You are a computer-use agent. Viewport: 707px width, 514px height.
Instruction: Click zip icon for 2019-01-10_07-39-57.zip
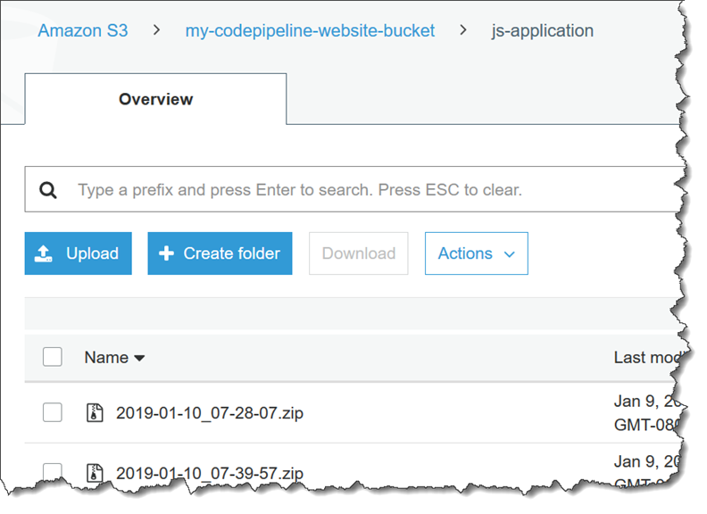95,472
